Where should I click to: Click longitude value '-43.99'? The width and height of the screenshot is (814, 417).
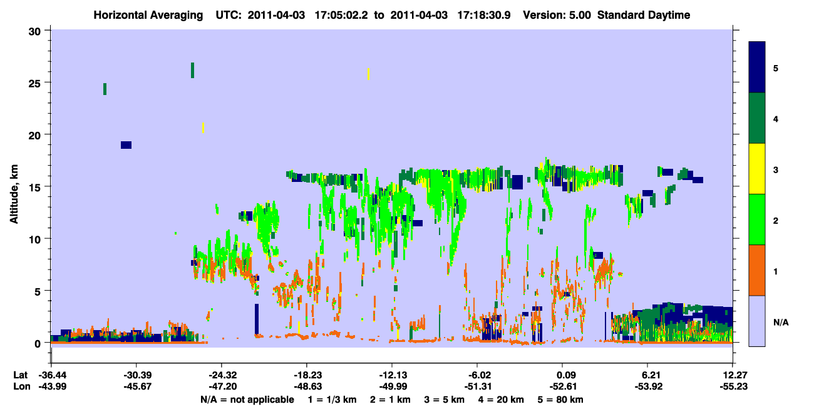point(51,387)
